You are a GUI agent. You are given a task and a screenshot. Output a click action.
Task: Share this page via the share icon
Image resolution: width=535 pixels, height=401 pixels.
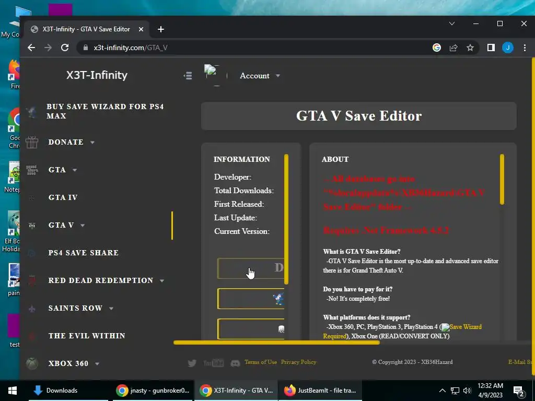pyautogui.click(x=453, y=48)
